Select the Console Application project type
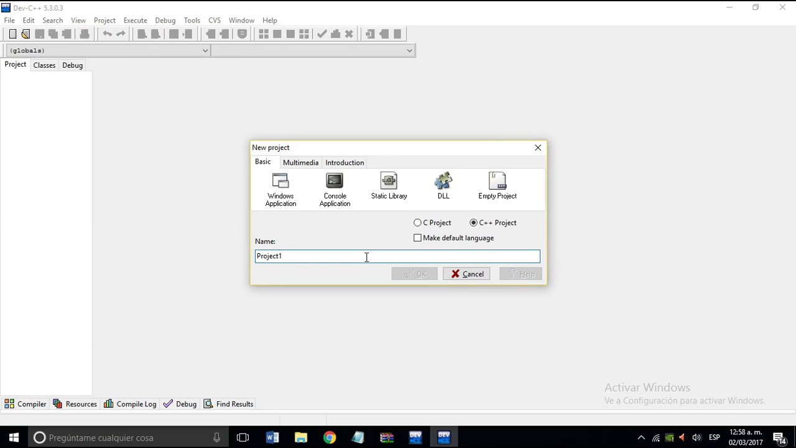 (x=335, y=190)
